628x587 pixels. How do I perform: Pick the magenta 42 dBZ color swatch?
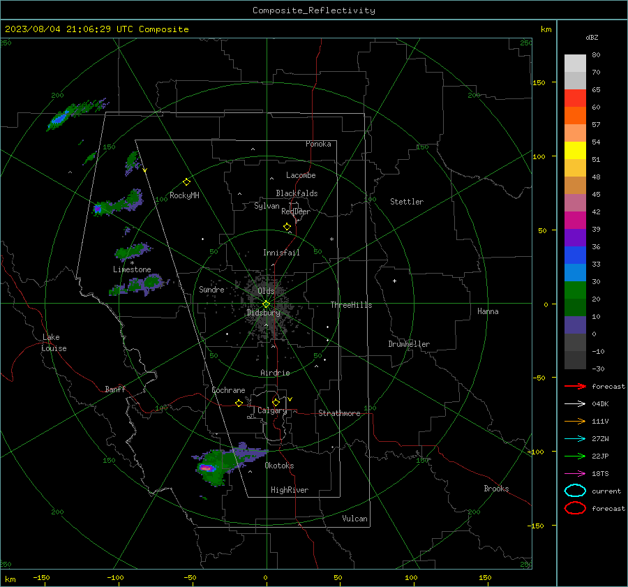point(575,221)
